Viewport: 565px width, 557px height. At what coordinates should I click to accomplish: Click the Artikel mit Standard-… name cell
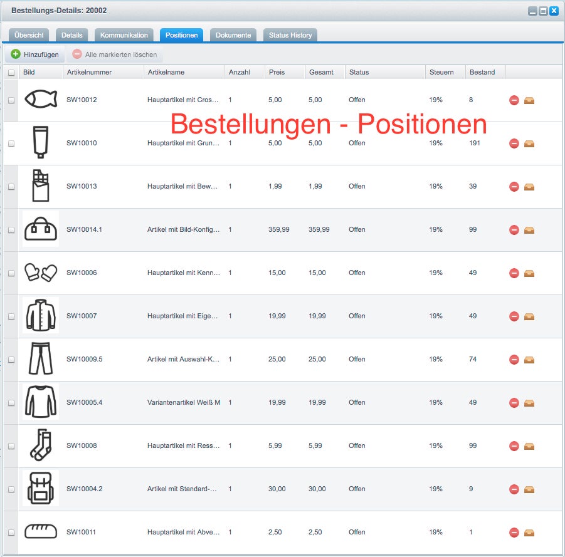(182, 489)
